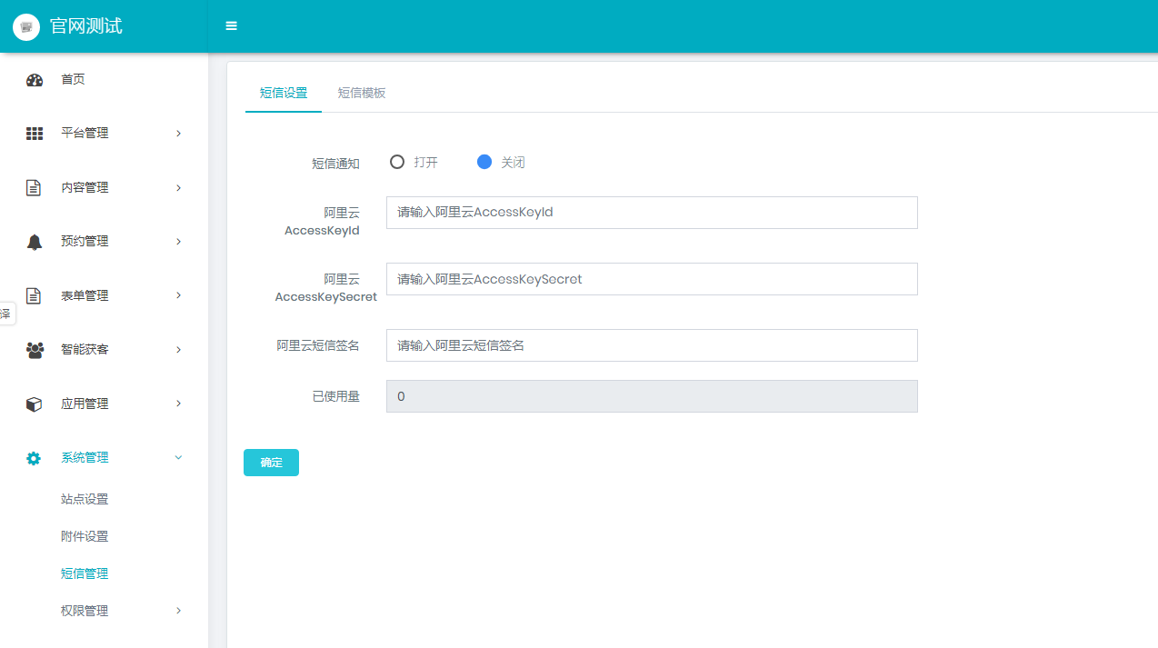The height and width of the screenshot is (648, 1158).
Task: Click the 内容管理 document icon
Action: coord(34,188)
